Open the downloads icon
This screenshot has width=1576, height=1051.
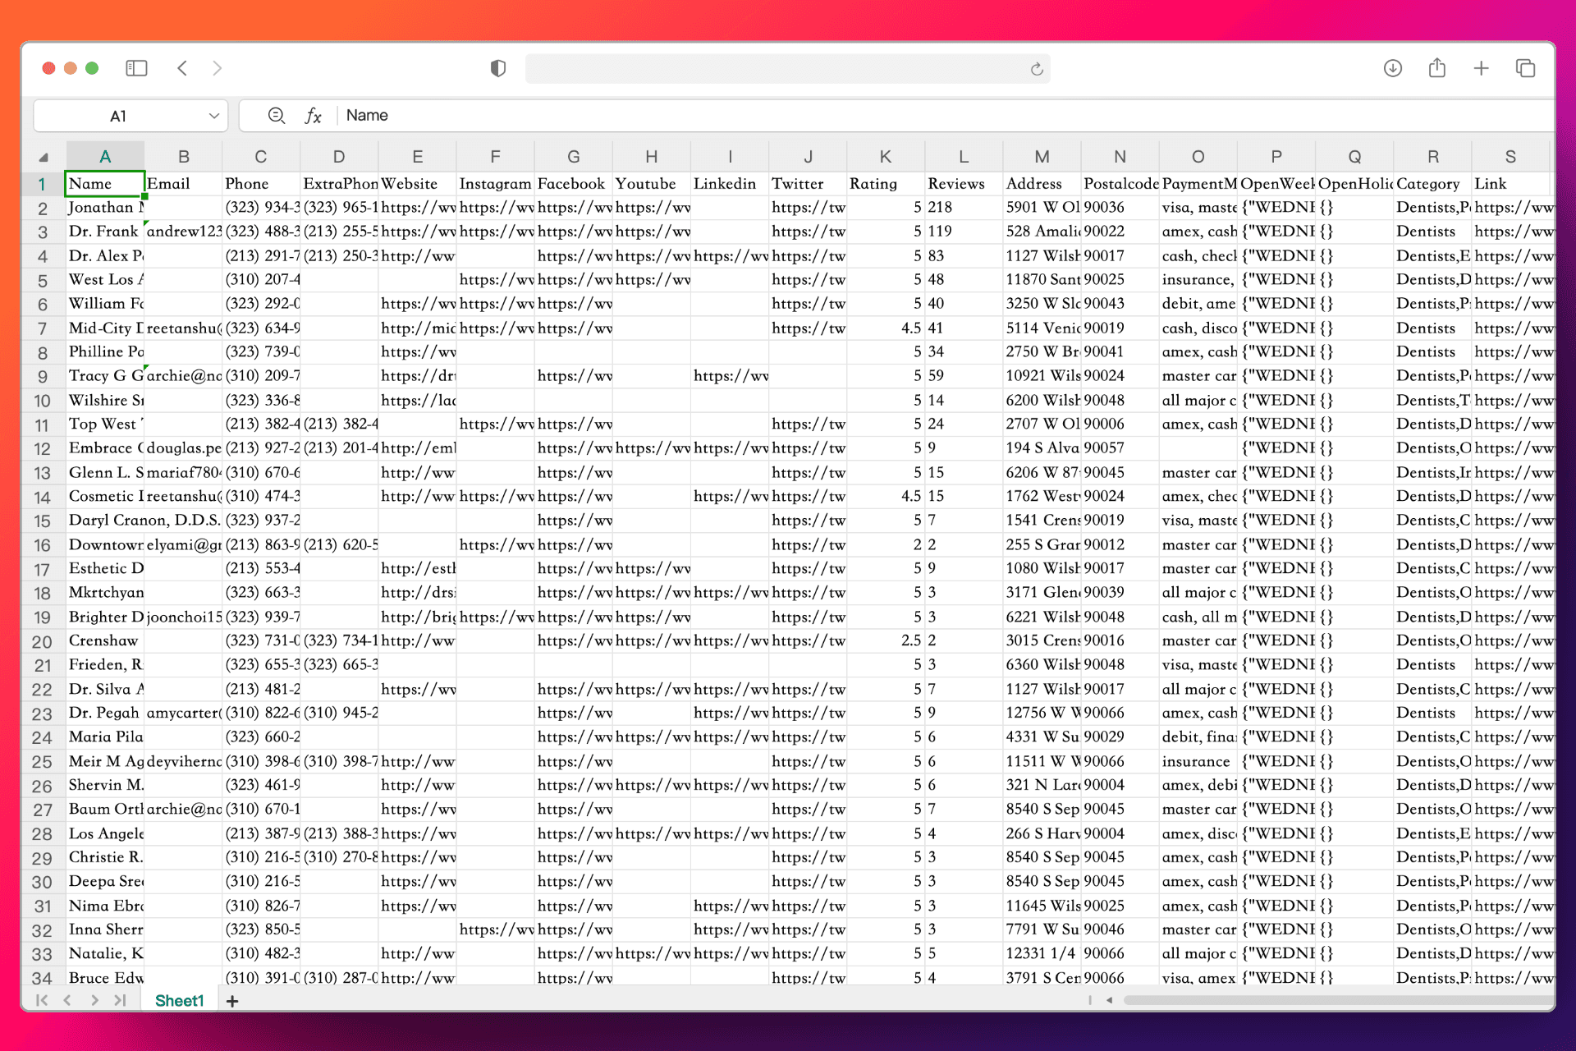point(1392,68)
